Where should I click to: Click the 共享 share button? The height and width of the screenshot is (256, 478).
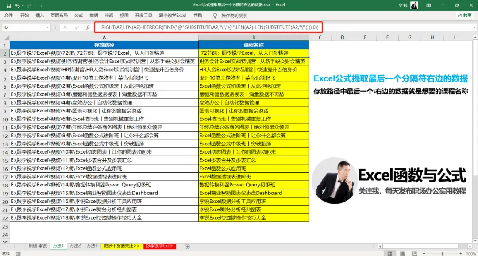click(x=465, y=15)
